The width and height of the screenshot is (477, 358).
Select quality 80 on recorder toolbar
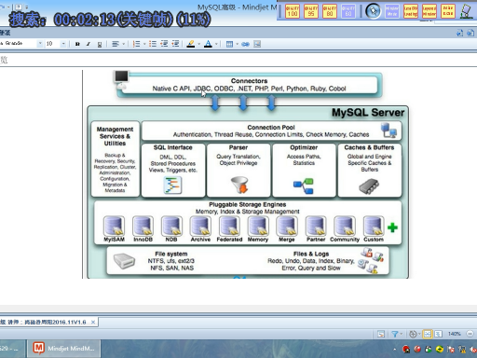(x=330, y=11)
